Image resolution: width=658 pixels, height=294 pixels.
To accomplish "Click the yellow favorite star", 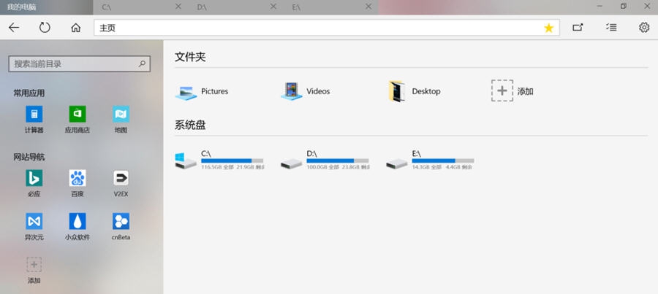I will tap(548, 28).
